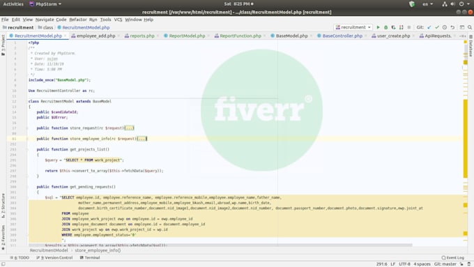Update project with the blue Git arrow icon
This screenshot has height=267, width=474.
pyautogui.click(x=429, y=27)
